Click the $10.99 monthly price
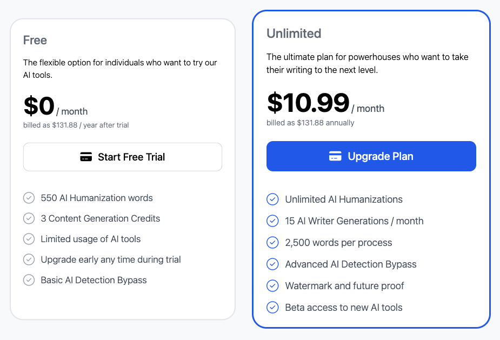The height and width of the screenshot is (340, 500). point(308,103)
